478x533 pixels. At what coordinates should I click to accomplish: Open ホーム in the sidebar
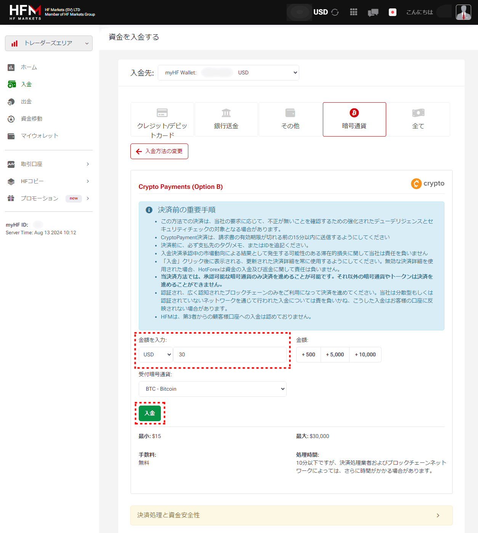coord(29,68)
